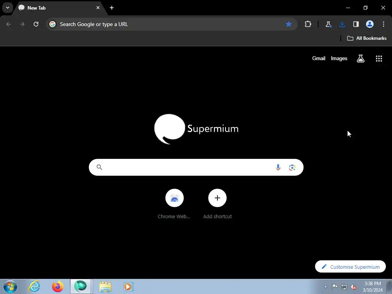Click the magnifier icon in search box
The height and width of the screenshot is (294, 392).
point(99,167)
